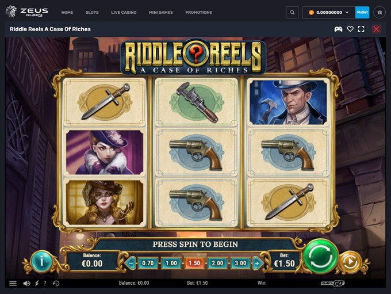Viewport: 391px width, 294px height.
Task: Decrease bet with minus arrow
Action: click(x=131, y=263)
